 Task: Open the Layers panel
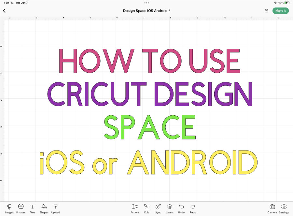pos(170,209)
